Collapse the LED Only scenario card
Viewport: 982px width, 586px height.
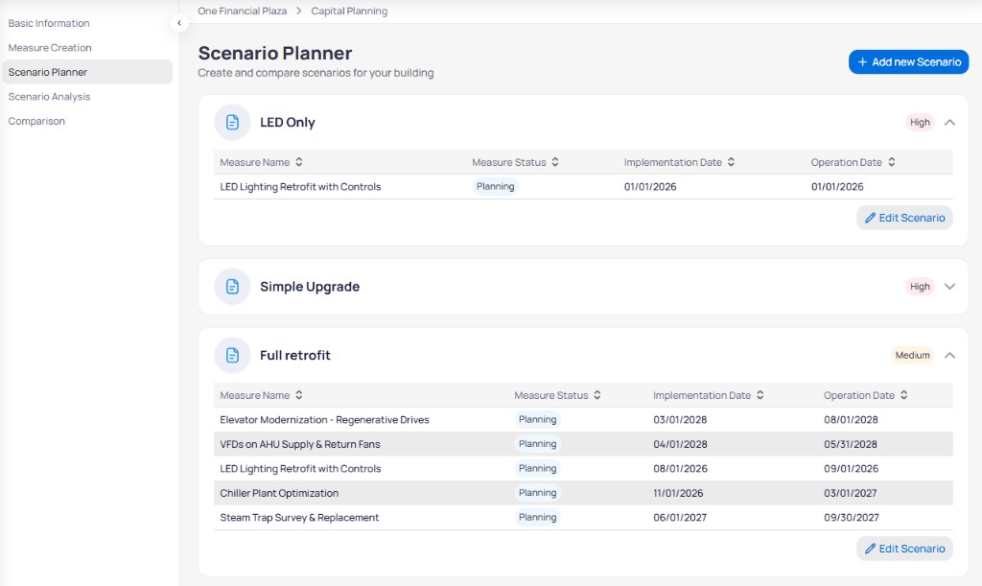949,123
